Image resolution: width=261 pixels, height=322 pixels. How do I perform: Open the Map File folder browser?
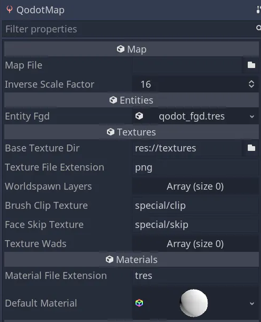(251, 65)
